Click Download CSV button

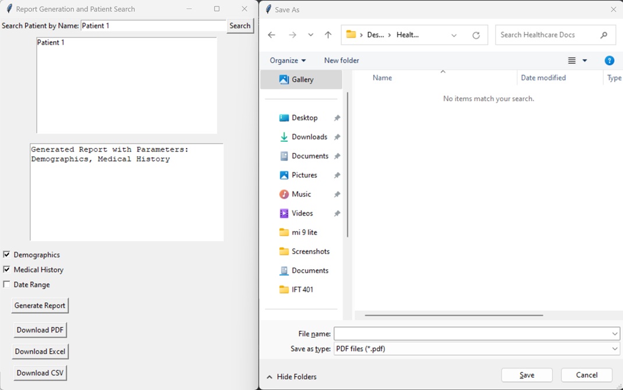[x=40, y=373]
